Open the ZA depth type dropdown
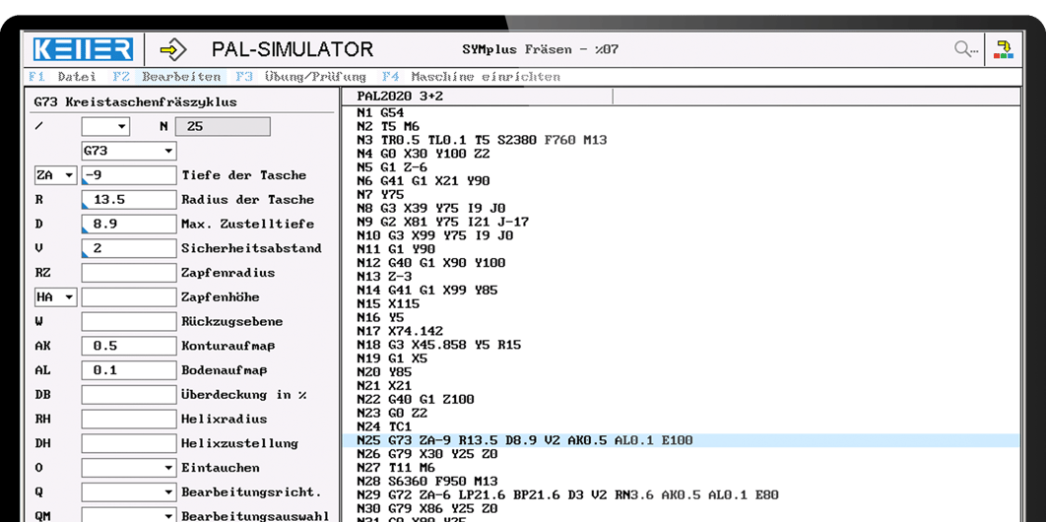This screenshot has height=522, width=1046. click(x=55, y=175)
